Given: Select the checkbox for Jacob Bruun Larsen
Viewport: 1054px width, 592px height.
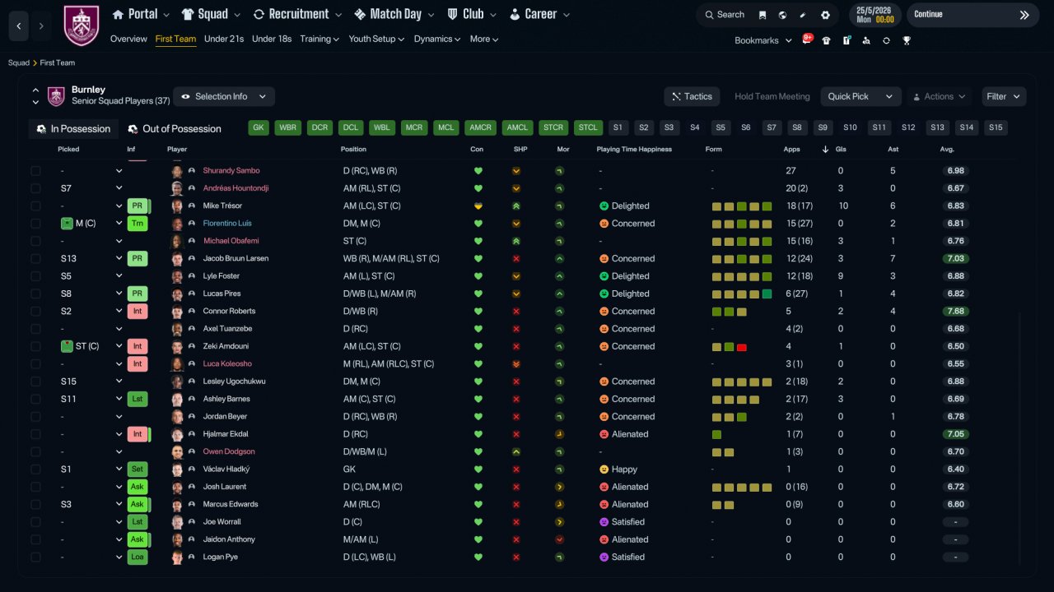Looking at the screenshot, I should [x=35, y=259].
